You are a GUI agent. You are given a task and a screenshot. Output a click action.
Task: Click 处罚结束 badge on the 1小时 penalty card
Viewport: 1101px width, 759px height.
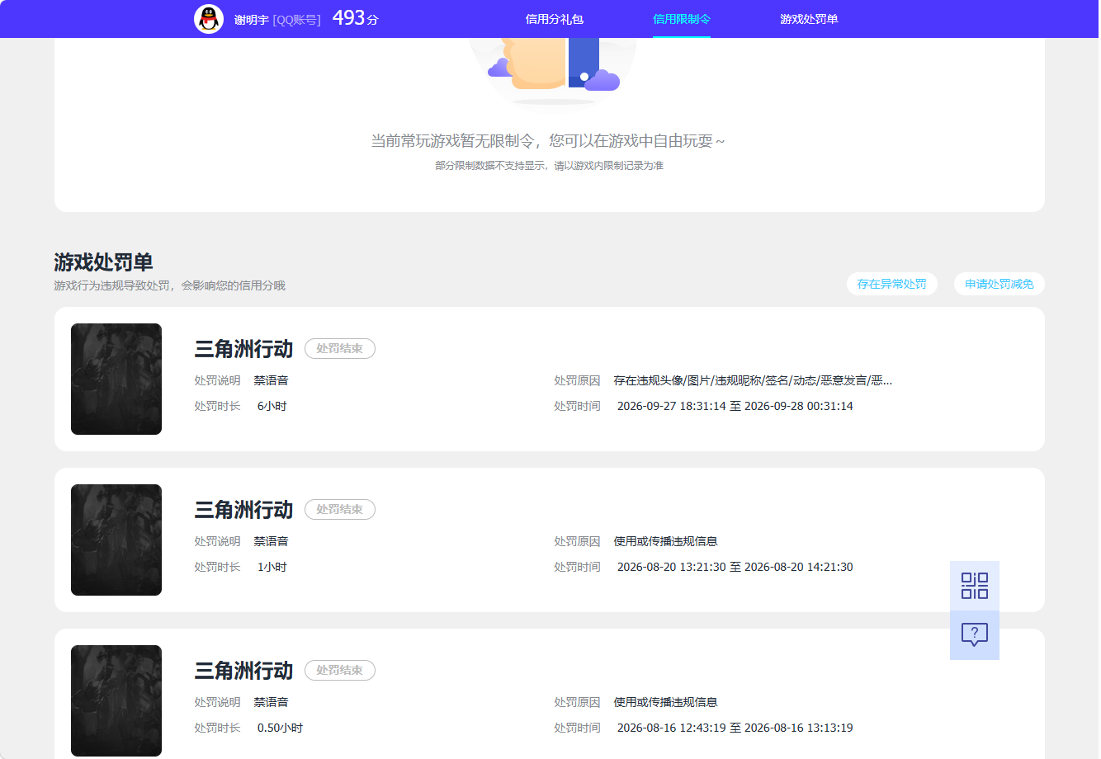point(340,510)
